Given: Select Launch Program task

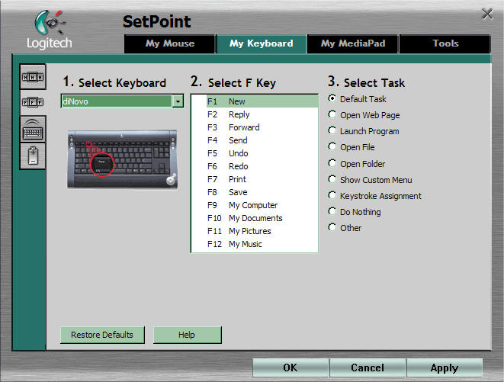Looking at the screenshot, I should click(332, 131).
